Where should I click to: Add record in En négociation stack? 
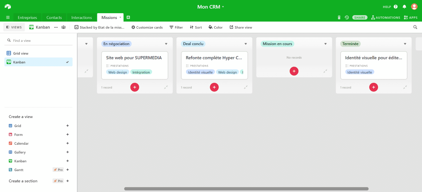coord(135,87)
